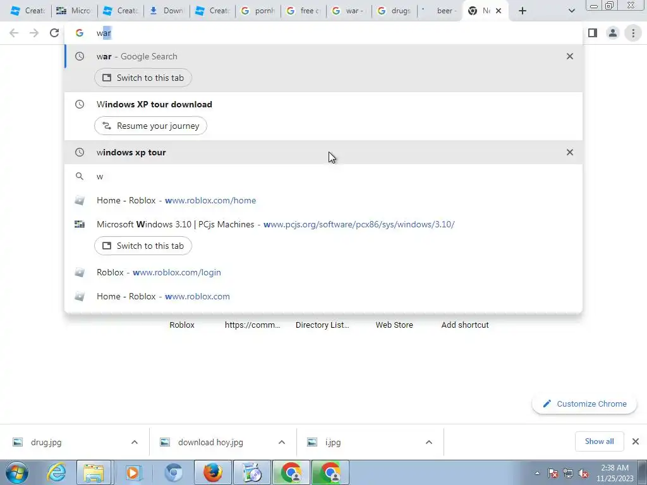
Task: Select the 'w' search suggestion
Action: coord(323,177)
